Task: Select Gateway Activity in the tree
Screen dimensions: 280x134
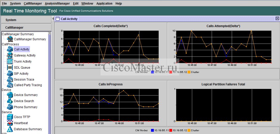Action: point(25,55)
